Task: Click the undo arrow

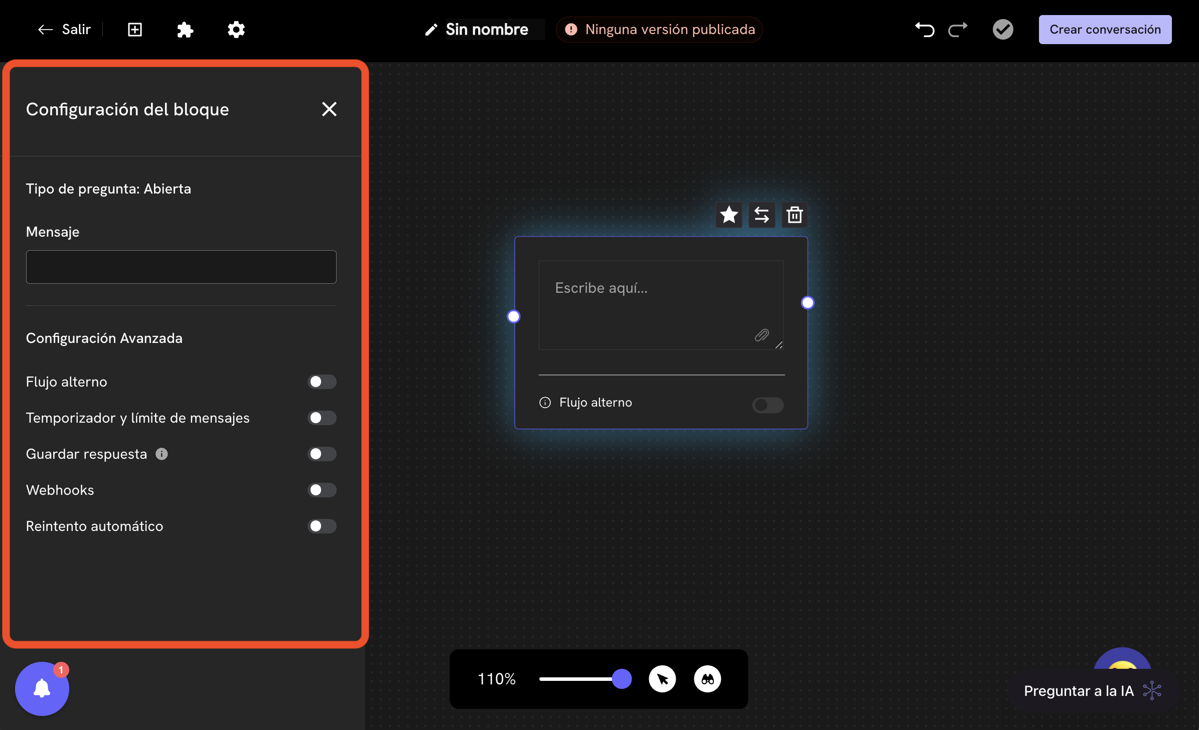Action: pyautogui.click(x=925, y=30)
